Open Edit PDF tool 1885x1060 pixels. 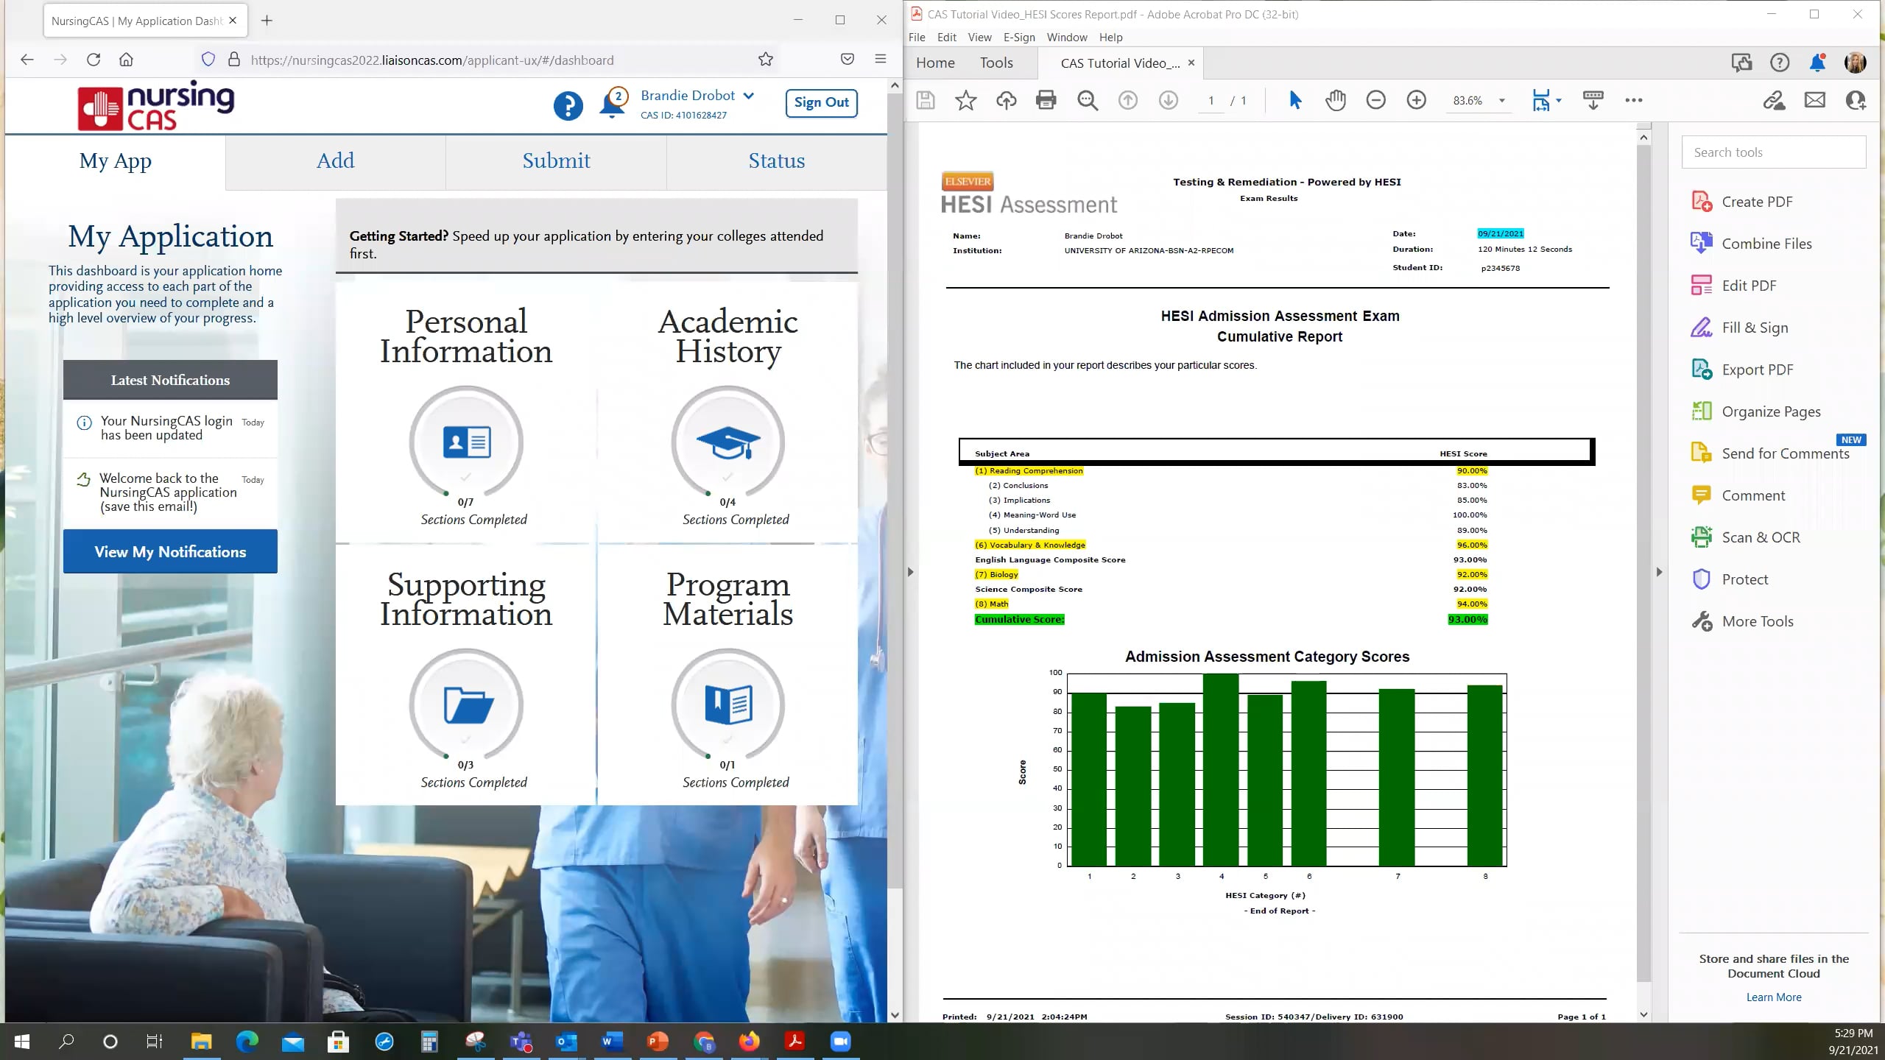(x=1748, y=286)
